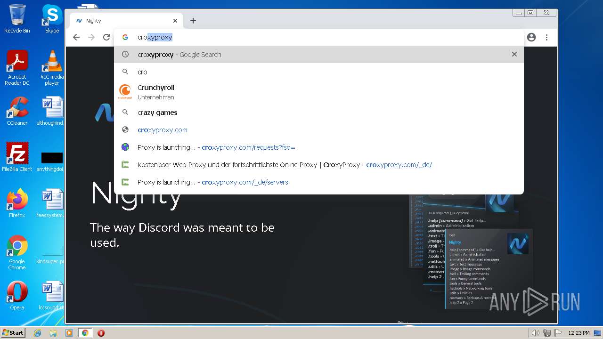The height and width of the screenshot is (339, 603).
Task: Open the Google Chrome desktop shortcut
Action: tap(17, 252)
